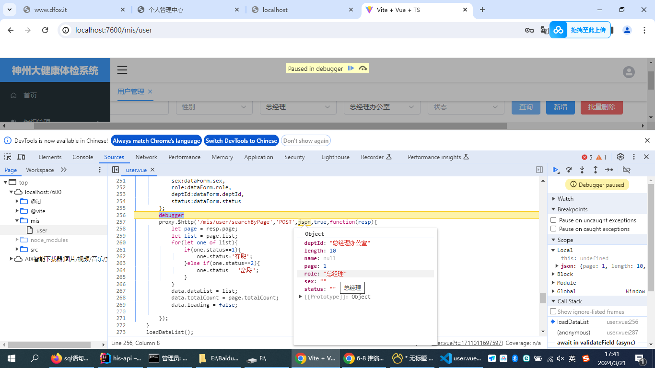The width and height of the screenshot is (655, 368).
Task: Resume script execution in debugger toolbar
Action: tap(555, 170)
